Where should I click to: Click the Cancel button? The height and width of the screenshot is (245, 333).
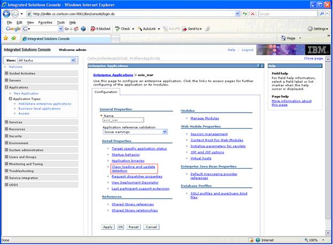click(151, 227)
